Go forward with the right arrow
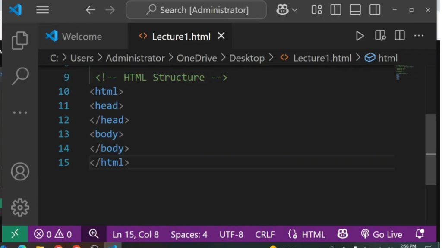Screen dimensions: 442x248 [110, 10]
